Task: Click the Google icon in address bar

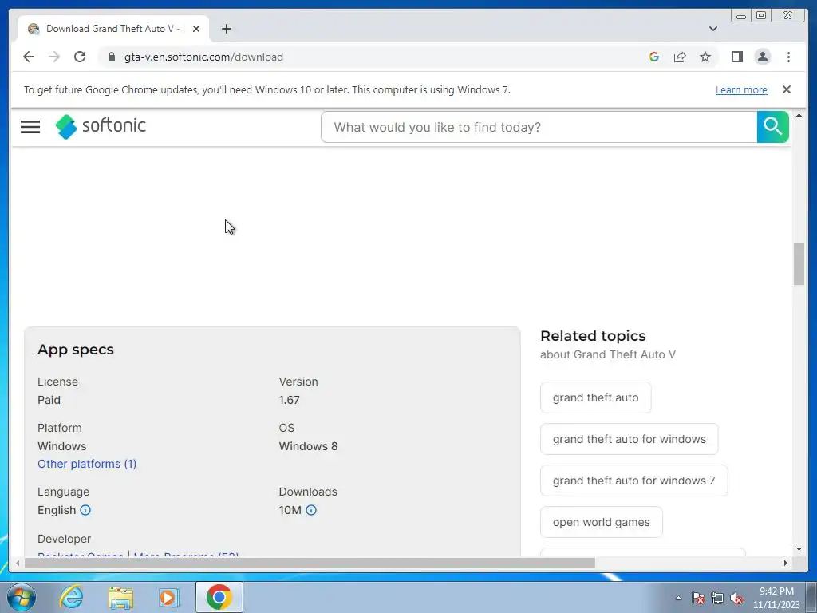Action: [x=654, y=57]
